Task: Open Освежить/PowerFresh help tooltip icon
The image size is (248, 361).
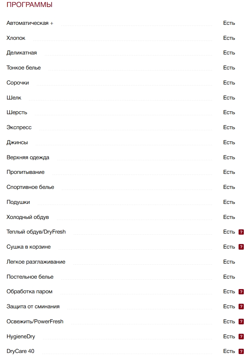Action: point(241,322)
